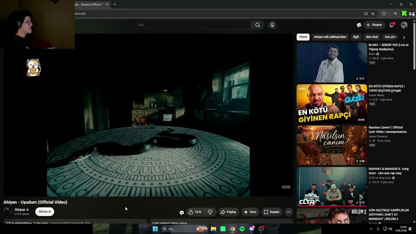Dislike the Ahiyan - Uyudum video
The height and width of the screenshot is (234, 416).
tap(210, 212)
